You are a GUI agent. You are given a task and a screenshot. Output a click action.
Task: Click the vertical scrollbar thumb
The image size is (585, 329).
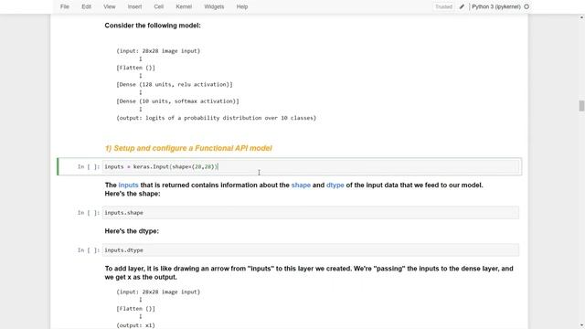pyautogui.click(x=581, y=106)
